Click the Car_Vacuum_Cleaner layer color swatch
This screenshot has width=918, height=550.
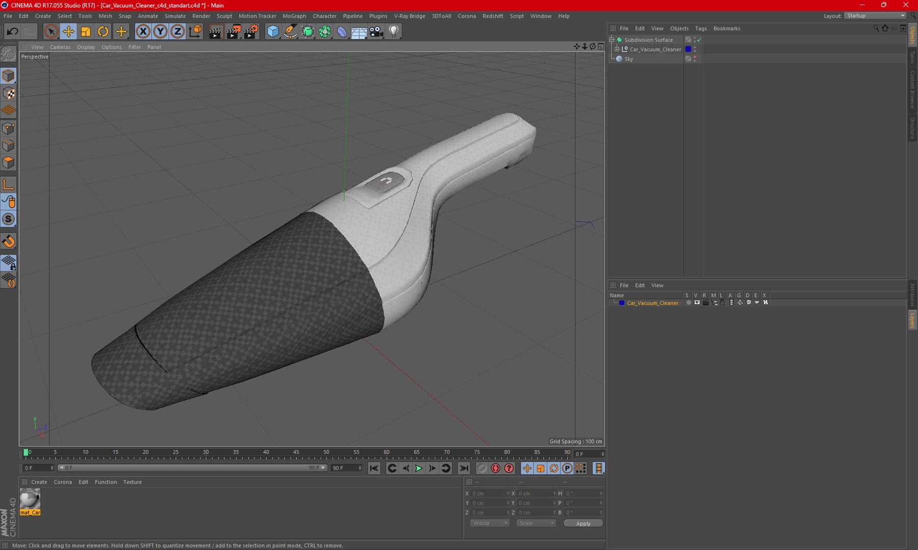coord(622,302)
